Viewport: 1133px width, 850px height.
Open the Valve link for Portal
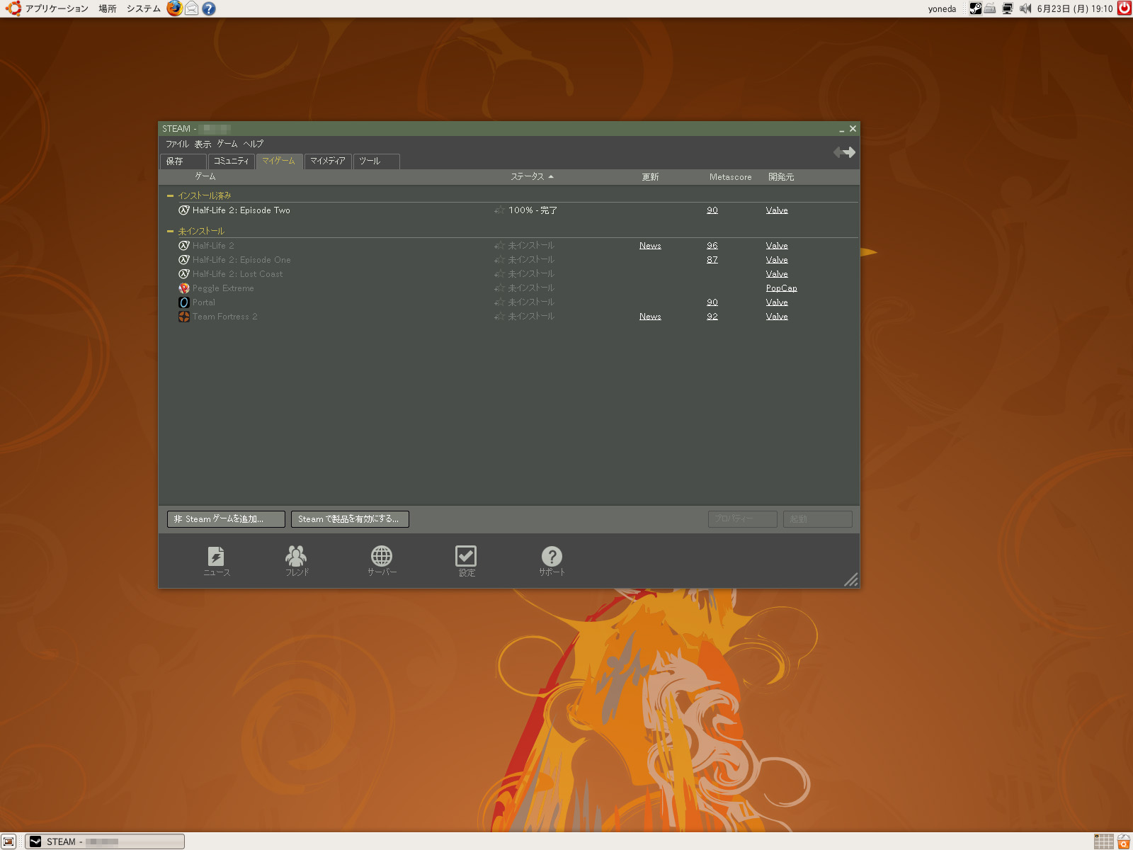[x=777, y=302]
